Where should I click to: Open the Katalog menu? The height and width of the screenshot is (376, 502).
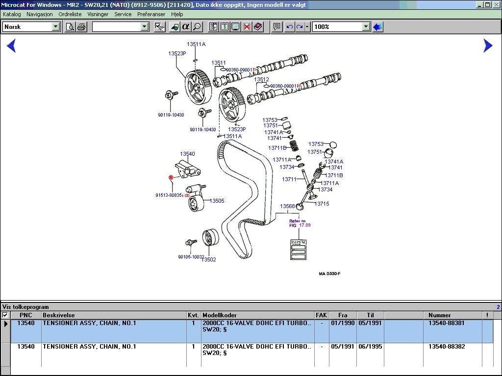(12, 14)
